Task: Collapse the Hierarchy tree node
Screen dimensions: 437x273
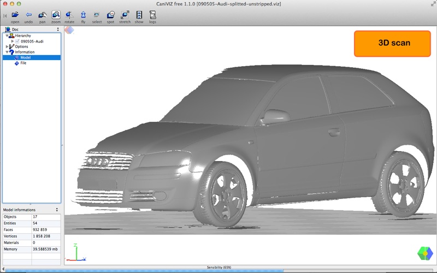Action: coord(7,35)
